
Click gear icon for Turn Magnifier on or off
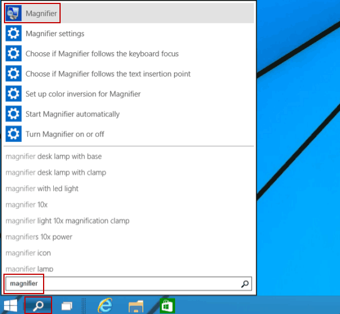click(14, 133)
